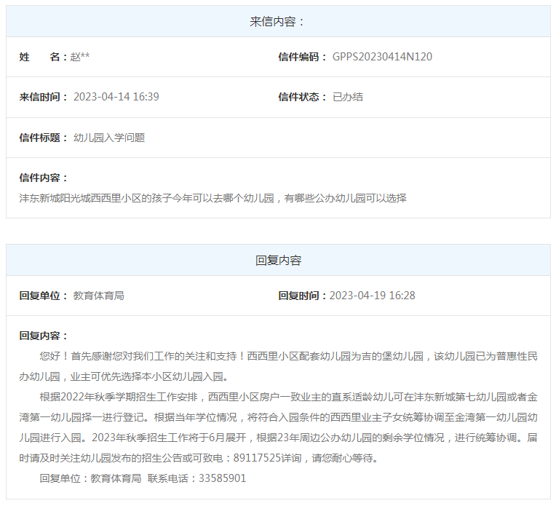Click the 信件状态 label
This screenshot has width=556, height=506.
pyautogui.click(x=303, y=97)
